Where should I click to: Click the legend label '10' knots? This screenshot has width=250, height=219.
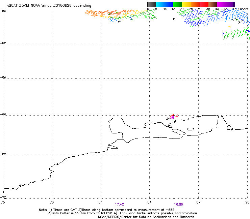point(165,9)
